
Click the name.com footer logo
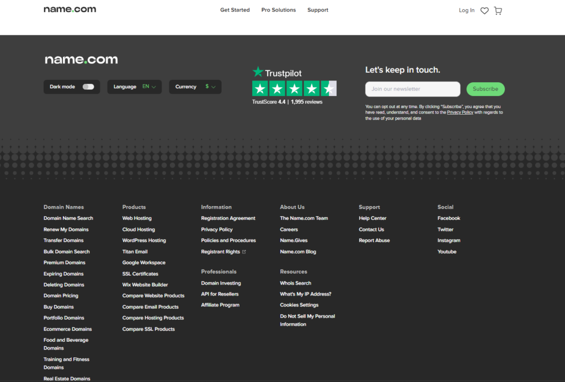(81, 60)
